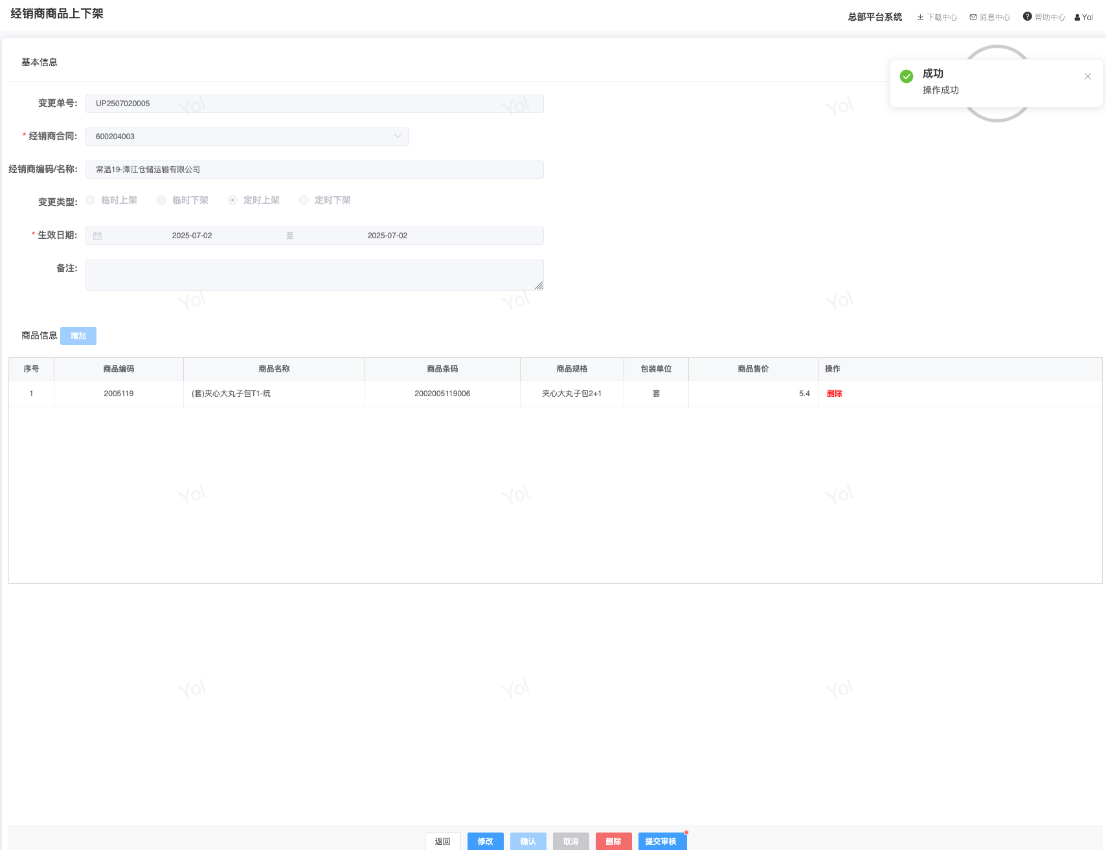
Task: Click the 备注 textarea resize handle
Action: [x=539, y=285]
